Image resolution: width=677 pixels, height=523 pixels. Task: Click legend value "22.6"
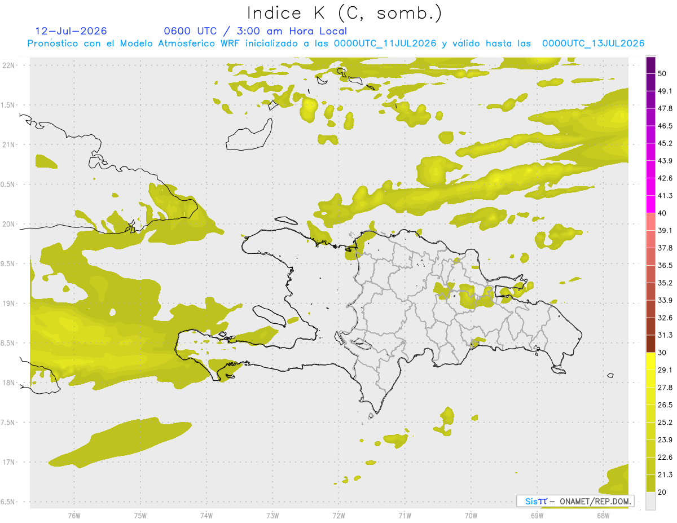(x=665, y=458)
